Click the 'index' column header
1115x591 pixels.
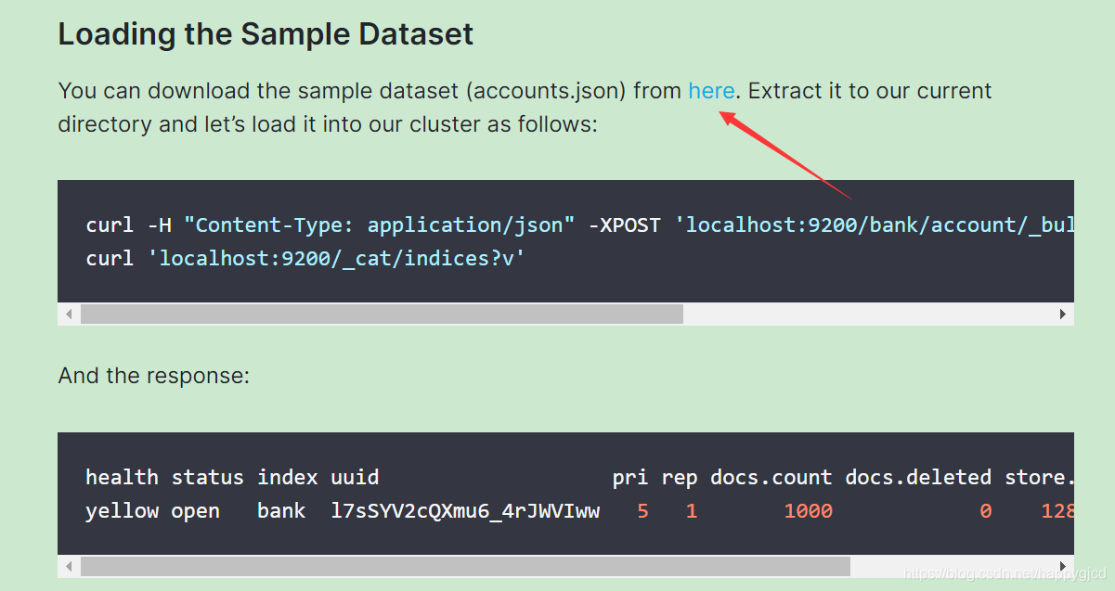[287, 477]
